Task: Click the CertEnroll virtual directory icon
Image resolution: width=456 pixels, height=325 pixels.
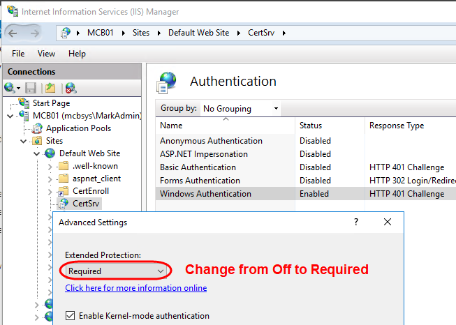Action: [64, 191]
